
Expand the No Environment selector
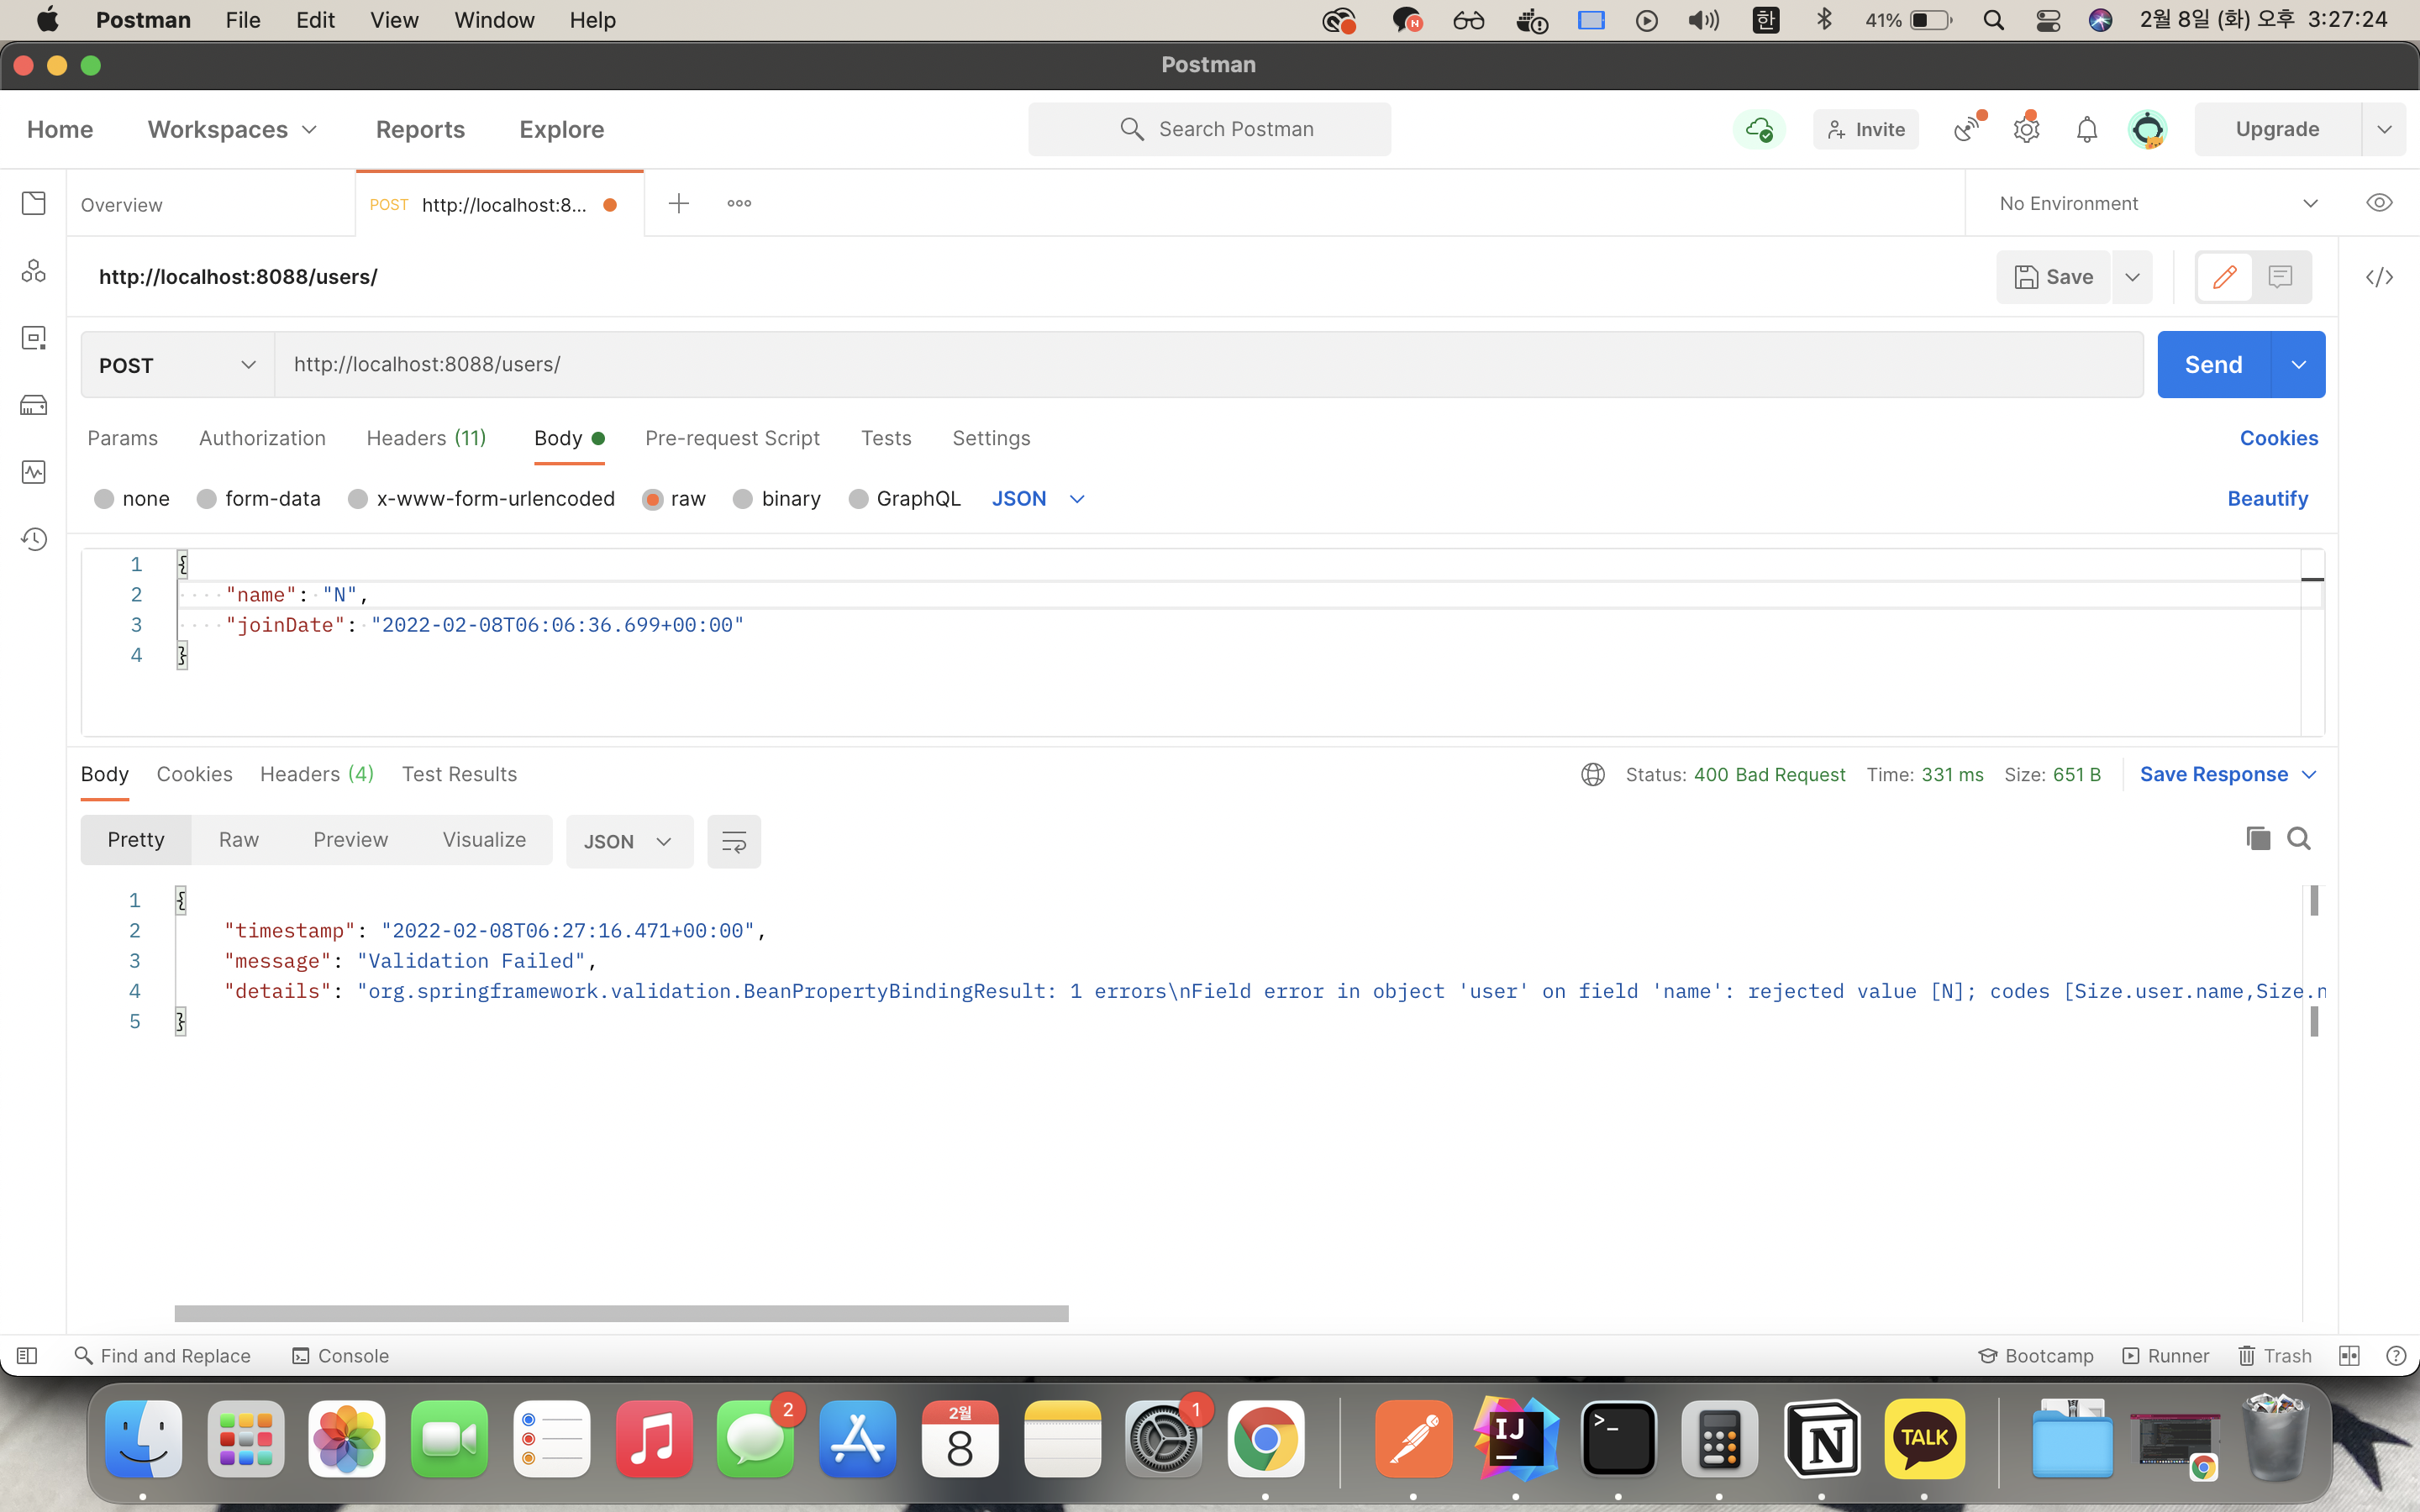click(x=2157, y=203)
